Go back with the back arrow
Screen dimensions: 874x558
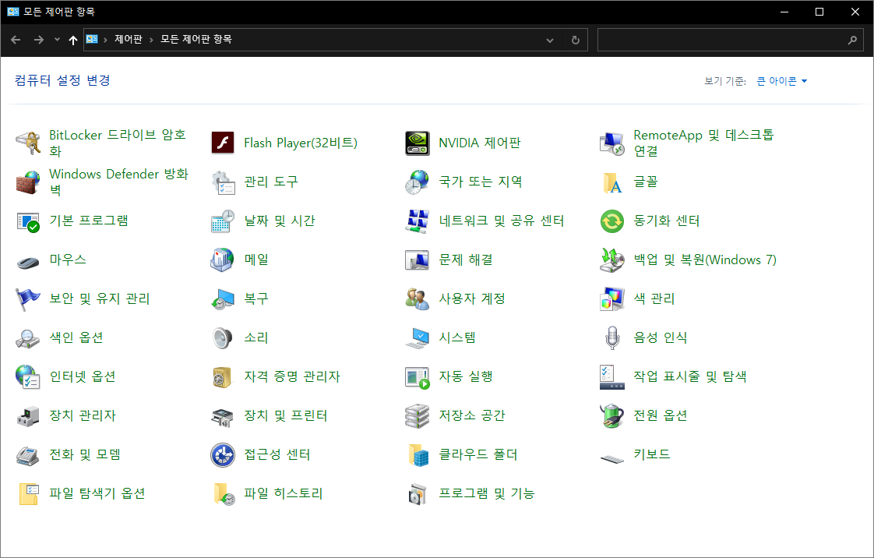pyautogui.click(x=16, y=40)
